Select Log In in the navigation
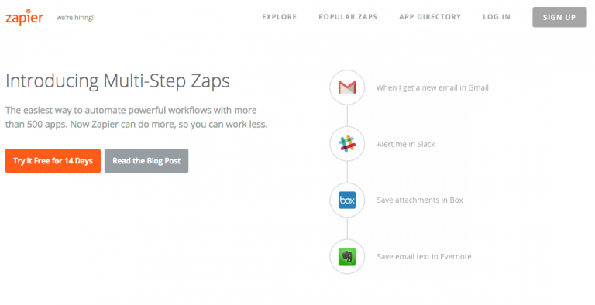The image size is (595, 305). tap(497, 17)
